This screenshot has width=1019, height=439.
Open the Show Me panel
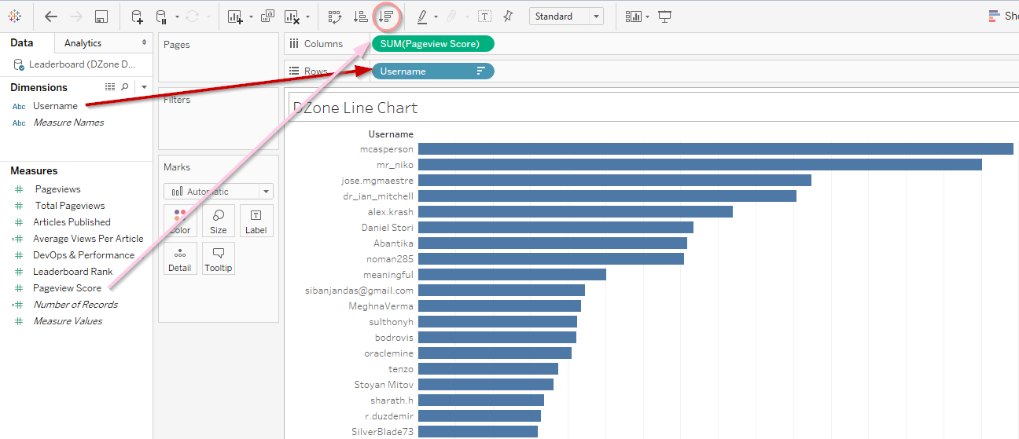(1003, 16)
